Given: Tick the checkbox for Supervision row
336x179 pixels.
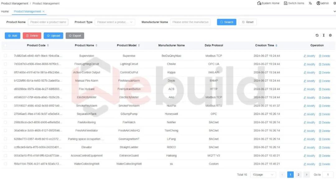Looking at the screenshot, I should [x=5, y=56].
